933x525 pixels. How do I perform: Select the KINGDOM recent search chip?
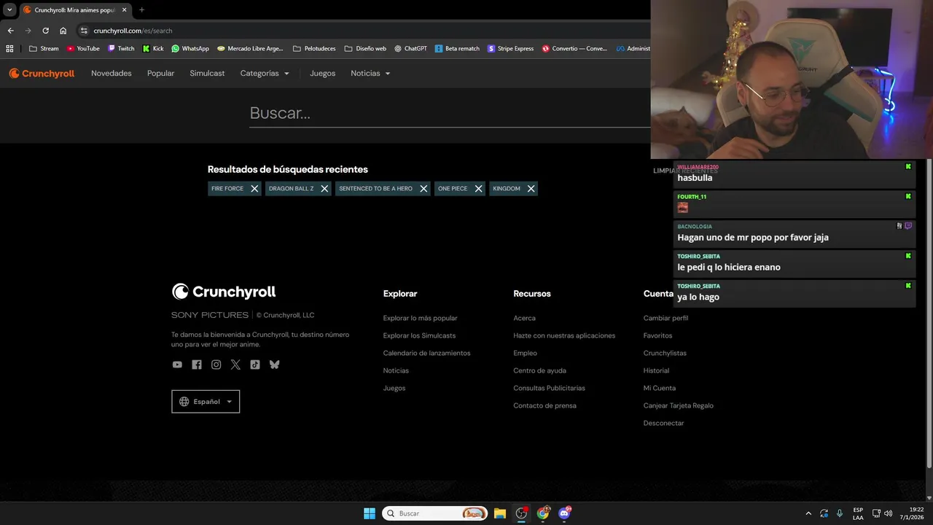click(507, 188)
